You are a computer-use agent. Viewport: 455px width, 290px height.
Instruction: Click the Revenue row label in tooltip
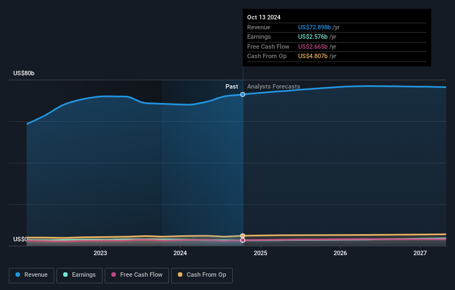259,27
